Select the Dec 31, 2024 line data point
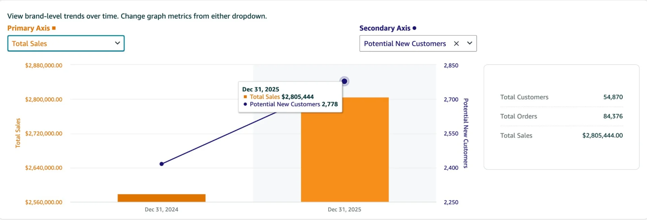This screenshot has height=220, width=647. point(162,164)
